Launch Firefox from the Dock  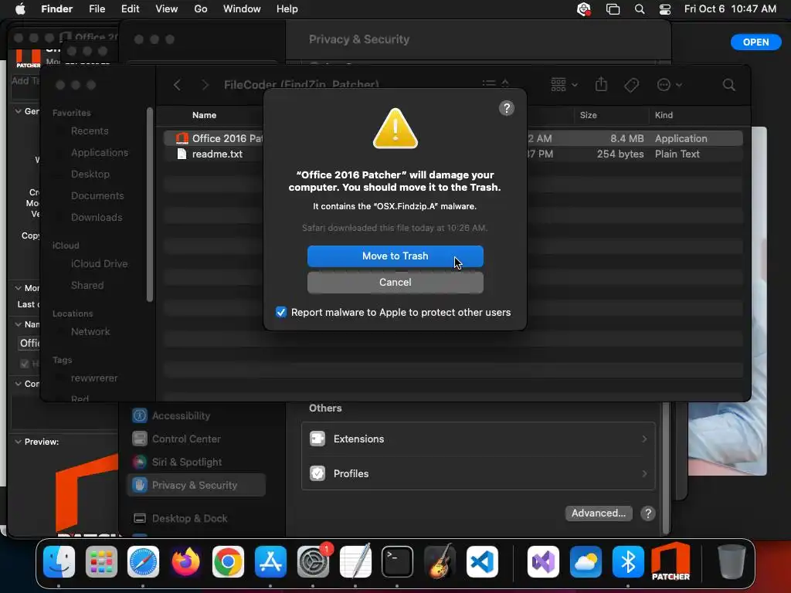coord(185,562)
